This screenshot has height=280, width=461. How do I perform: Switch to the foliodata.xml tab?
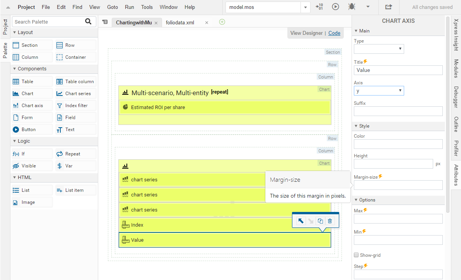tap(180, 23)
